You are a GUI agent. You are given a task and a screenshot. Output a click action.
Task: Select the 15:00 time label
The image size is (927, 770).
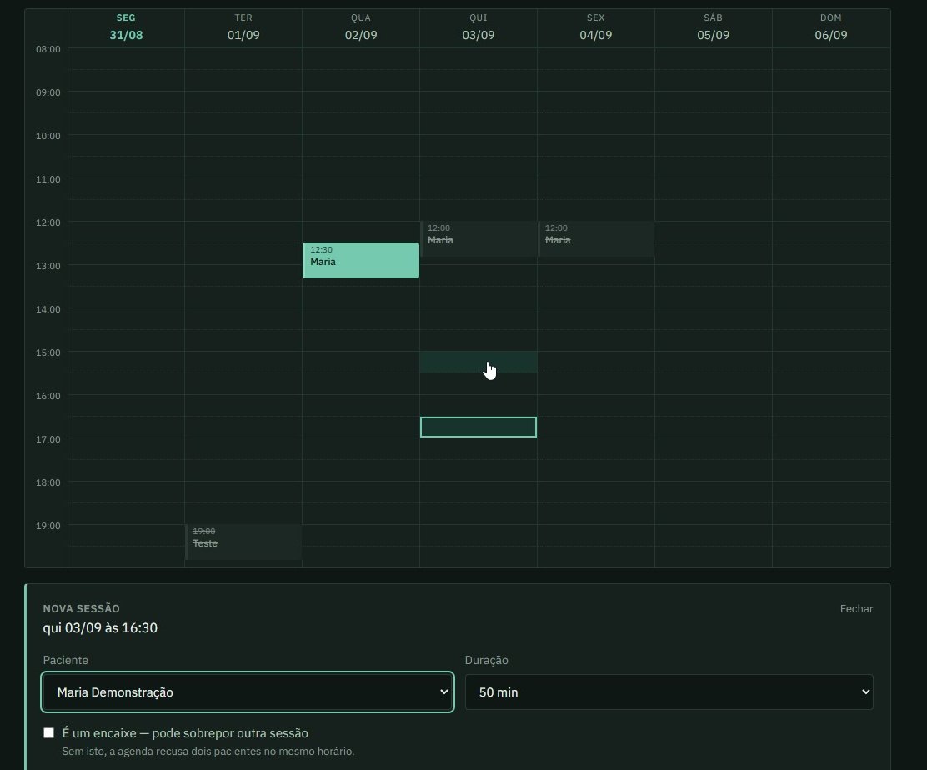point(48,352)
